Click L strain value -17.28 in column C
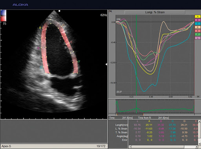The height and width of the screenshot is (149, 201). click(172, 129)
